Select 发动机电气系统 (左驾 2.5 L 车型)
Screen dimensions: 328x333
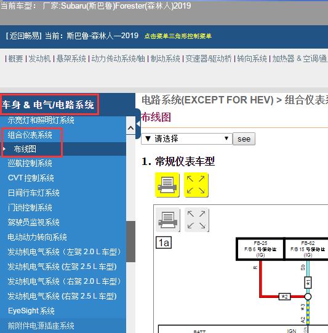pos(62,267)
